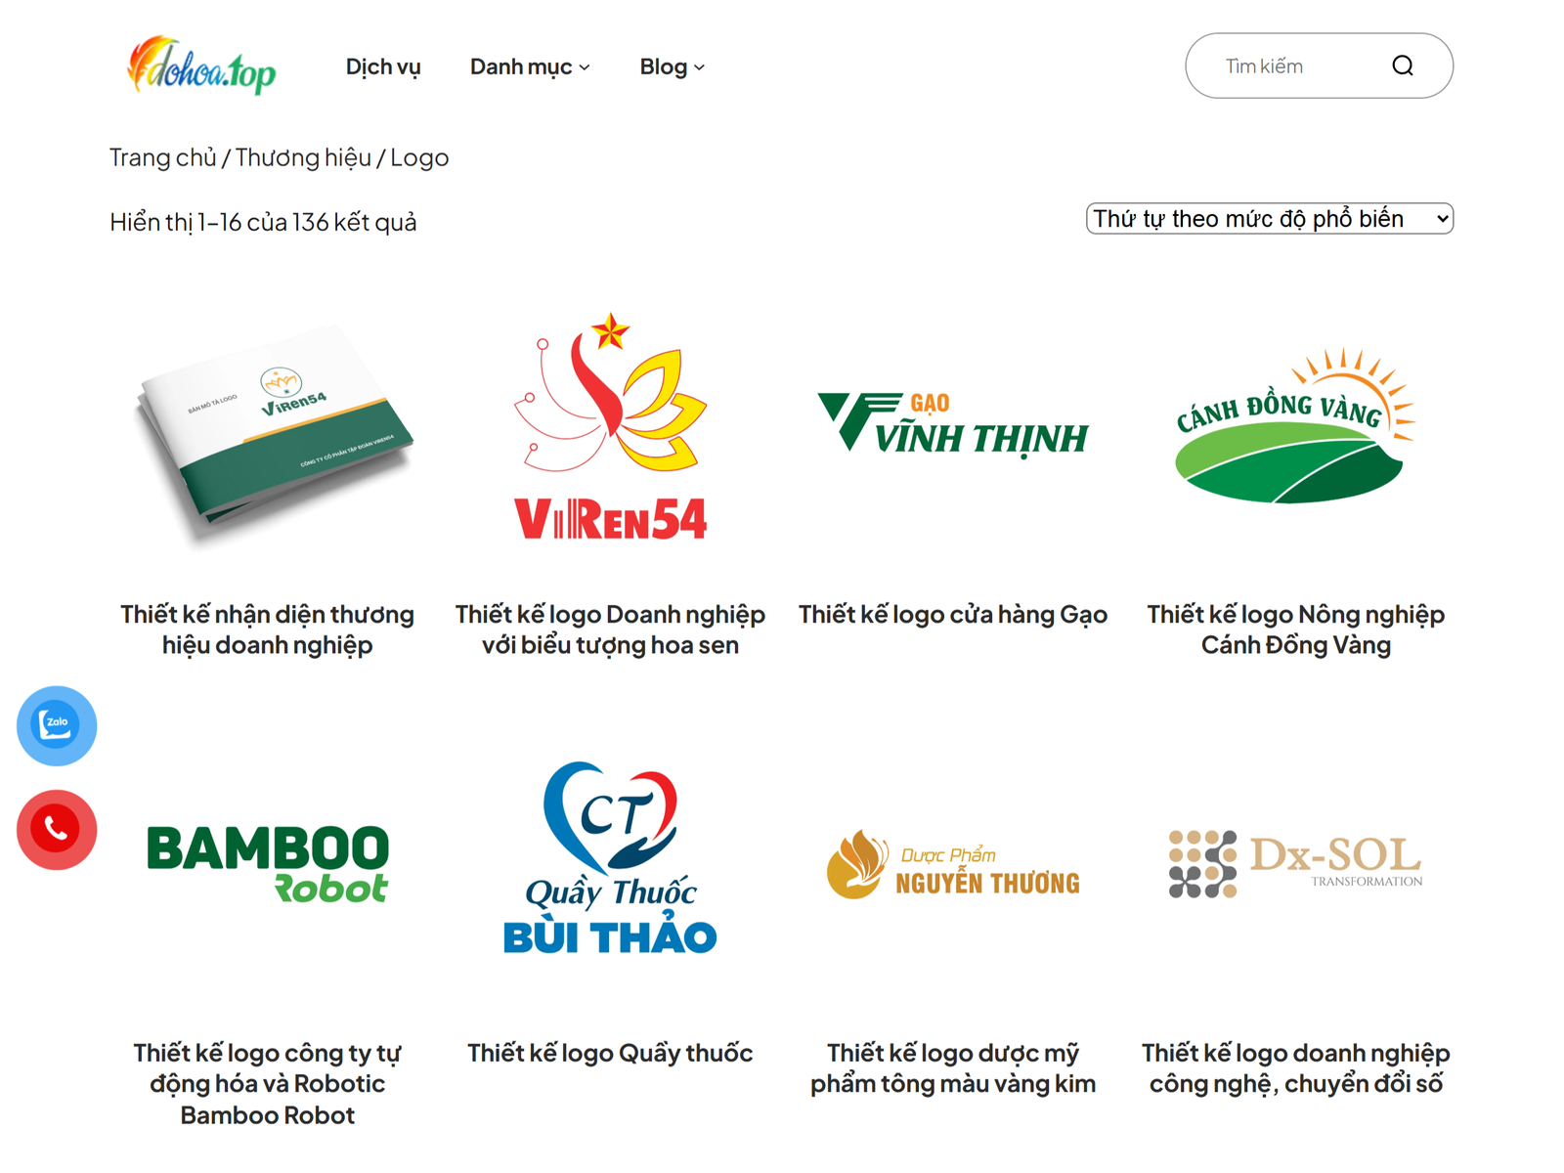Expand the Danh mục menu chevron
The width and height of the screenshot is (1564, 1173).
(x=585, y=67)
